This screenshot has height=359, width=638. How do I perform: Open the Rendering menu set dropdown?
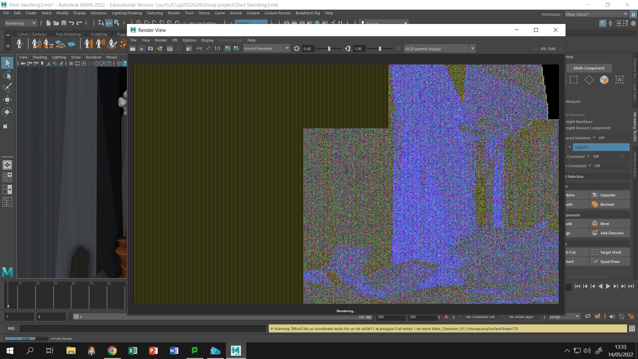tap(34, 23)
